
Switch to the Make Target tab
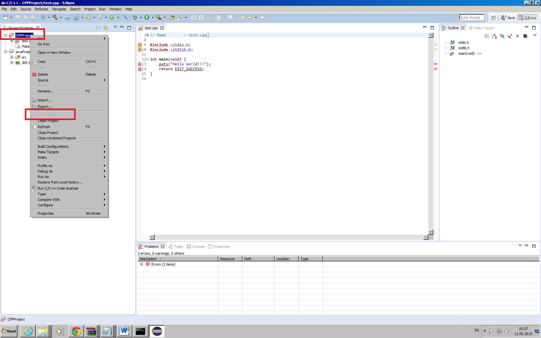[x=481, y=28]
